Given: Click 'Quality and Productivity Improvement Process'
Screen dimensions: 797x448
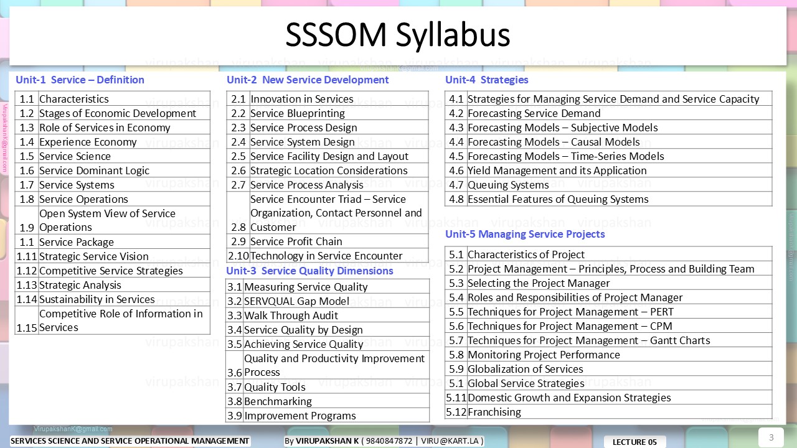Looking at the screenshot, I should [x=336, y=365].
